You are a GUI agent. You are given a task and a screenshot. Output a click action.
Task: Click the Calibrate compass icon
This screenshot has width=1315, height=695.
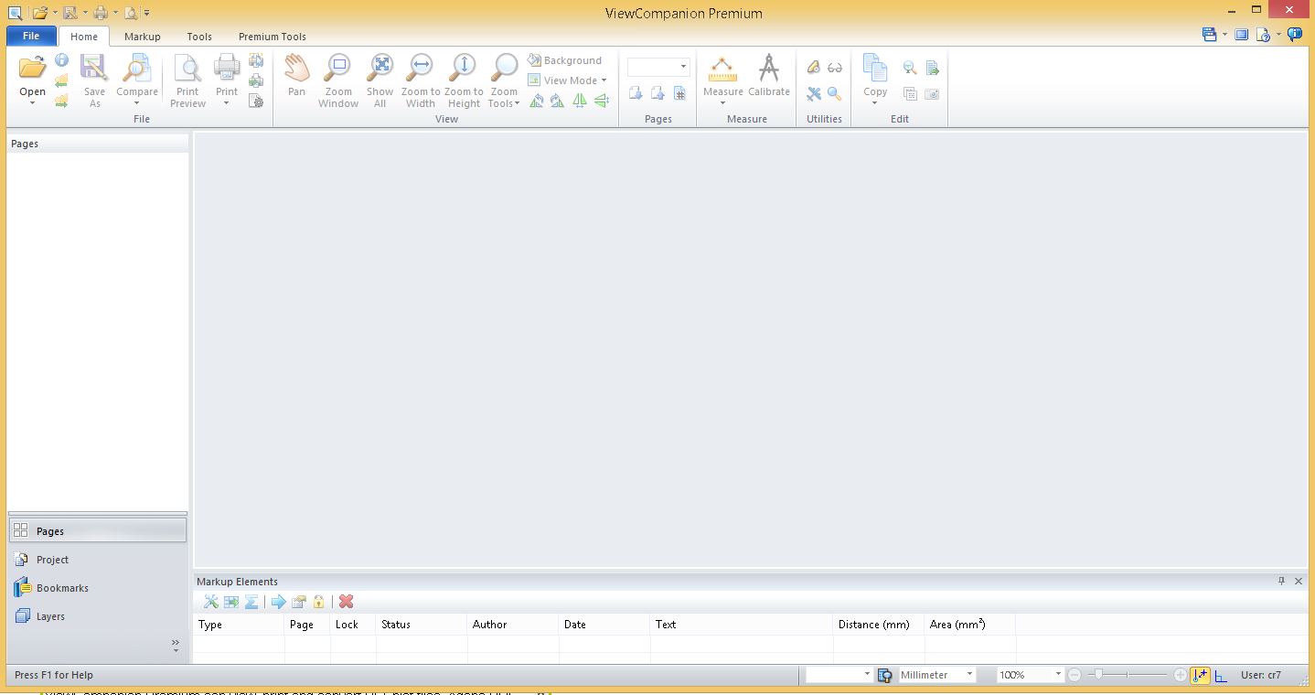click(x=769, y=68)
